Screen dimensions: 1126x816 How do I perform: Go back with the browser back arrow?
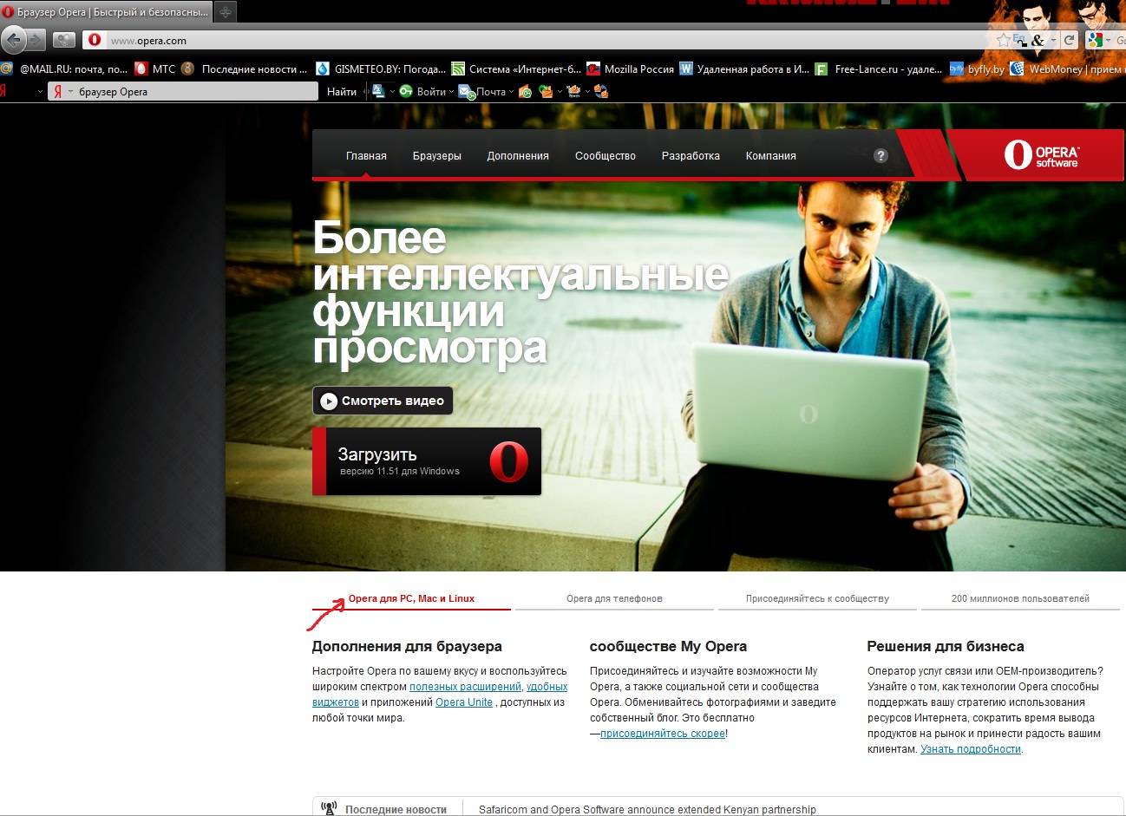click(x=13, y=40)
